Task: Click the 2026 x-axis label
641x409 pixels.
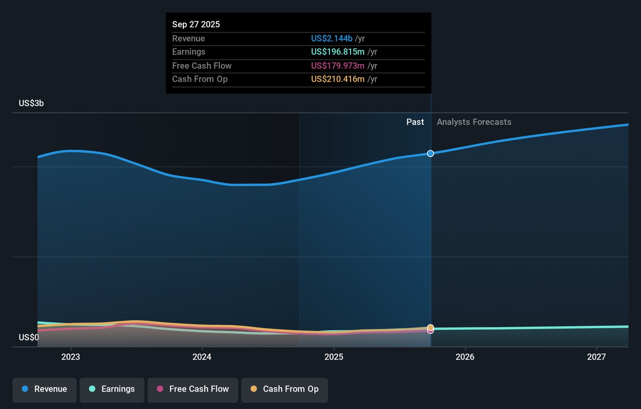Action: tap(465, 357)
